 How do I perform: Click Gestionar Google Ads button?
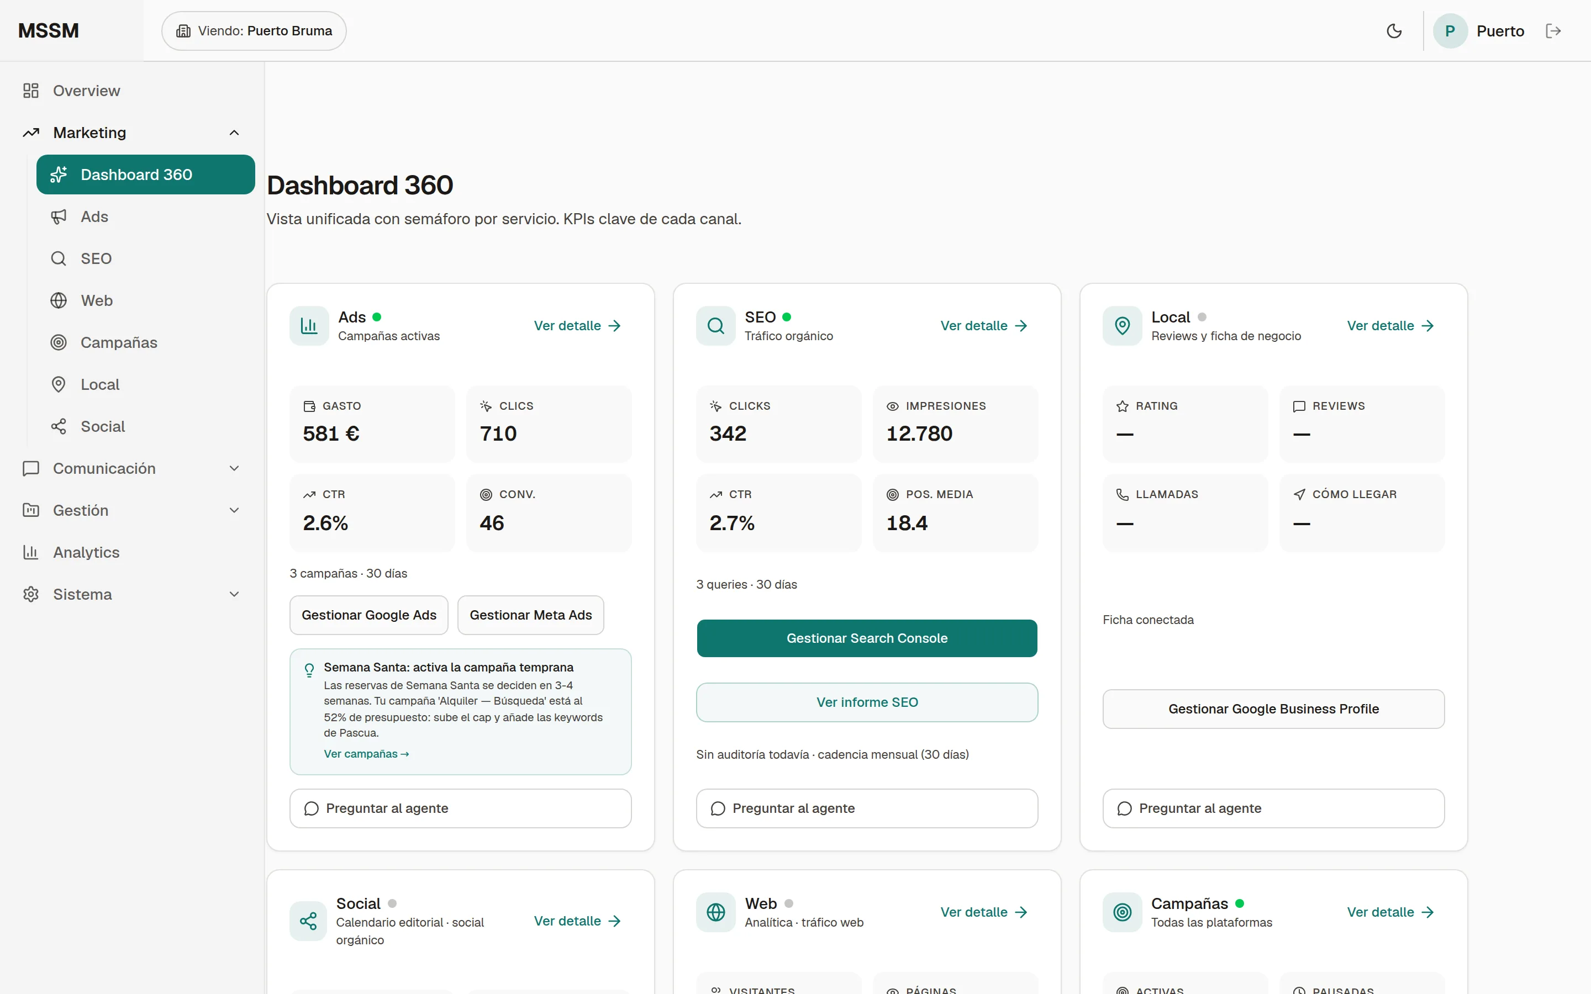tap(369, 615)
